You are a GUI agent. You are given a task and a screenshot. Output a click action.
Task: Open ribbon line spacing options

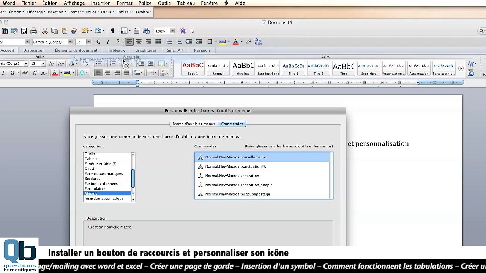[x=138, y=73]
